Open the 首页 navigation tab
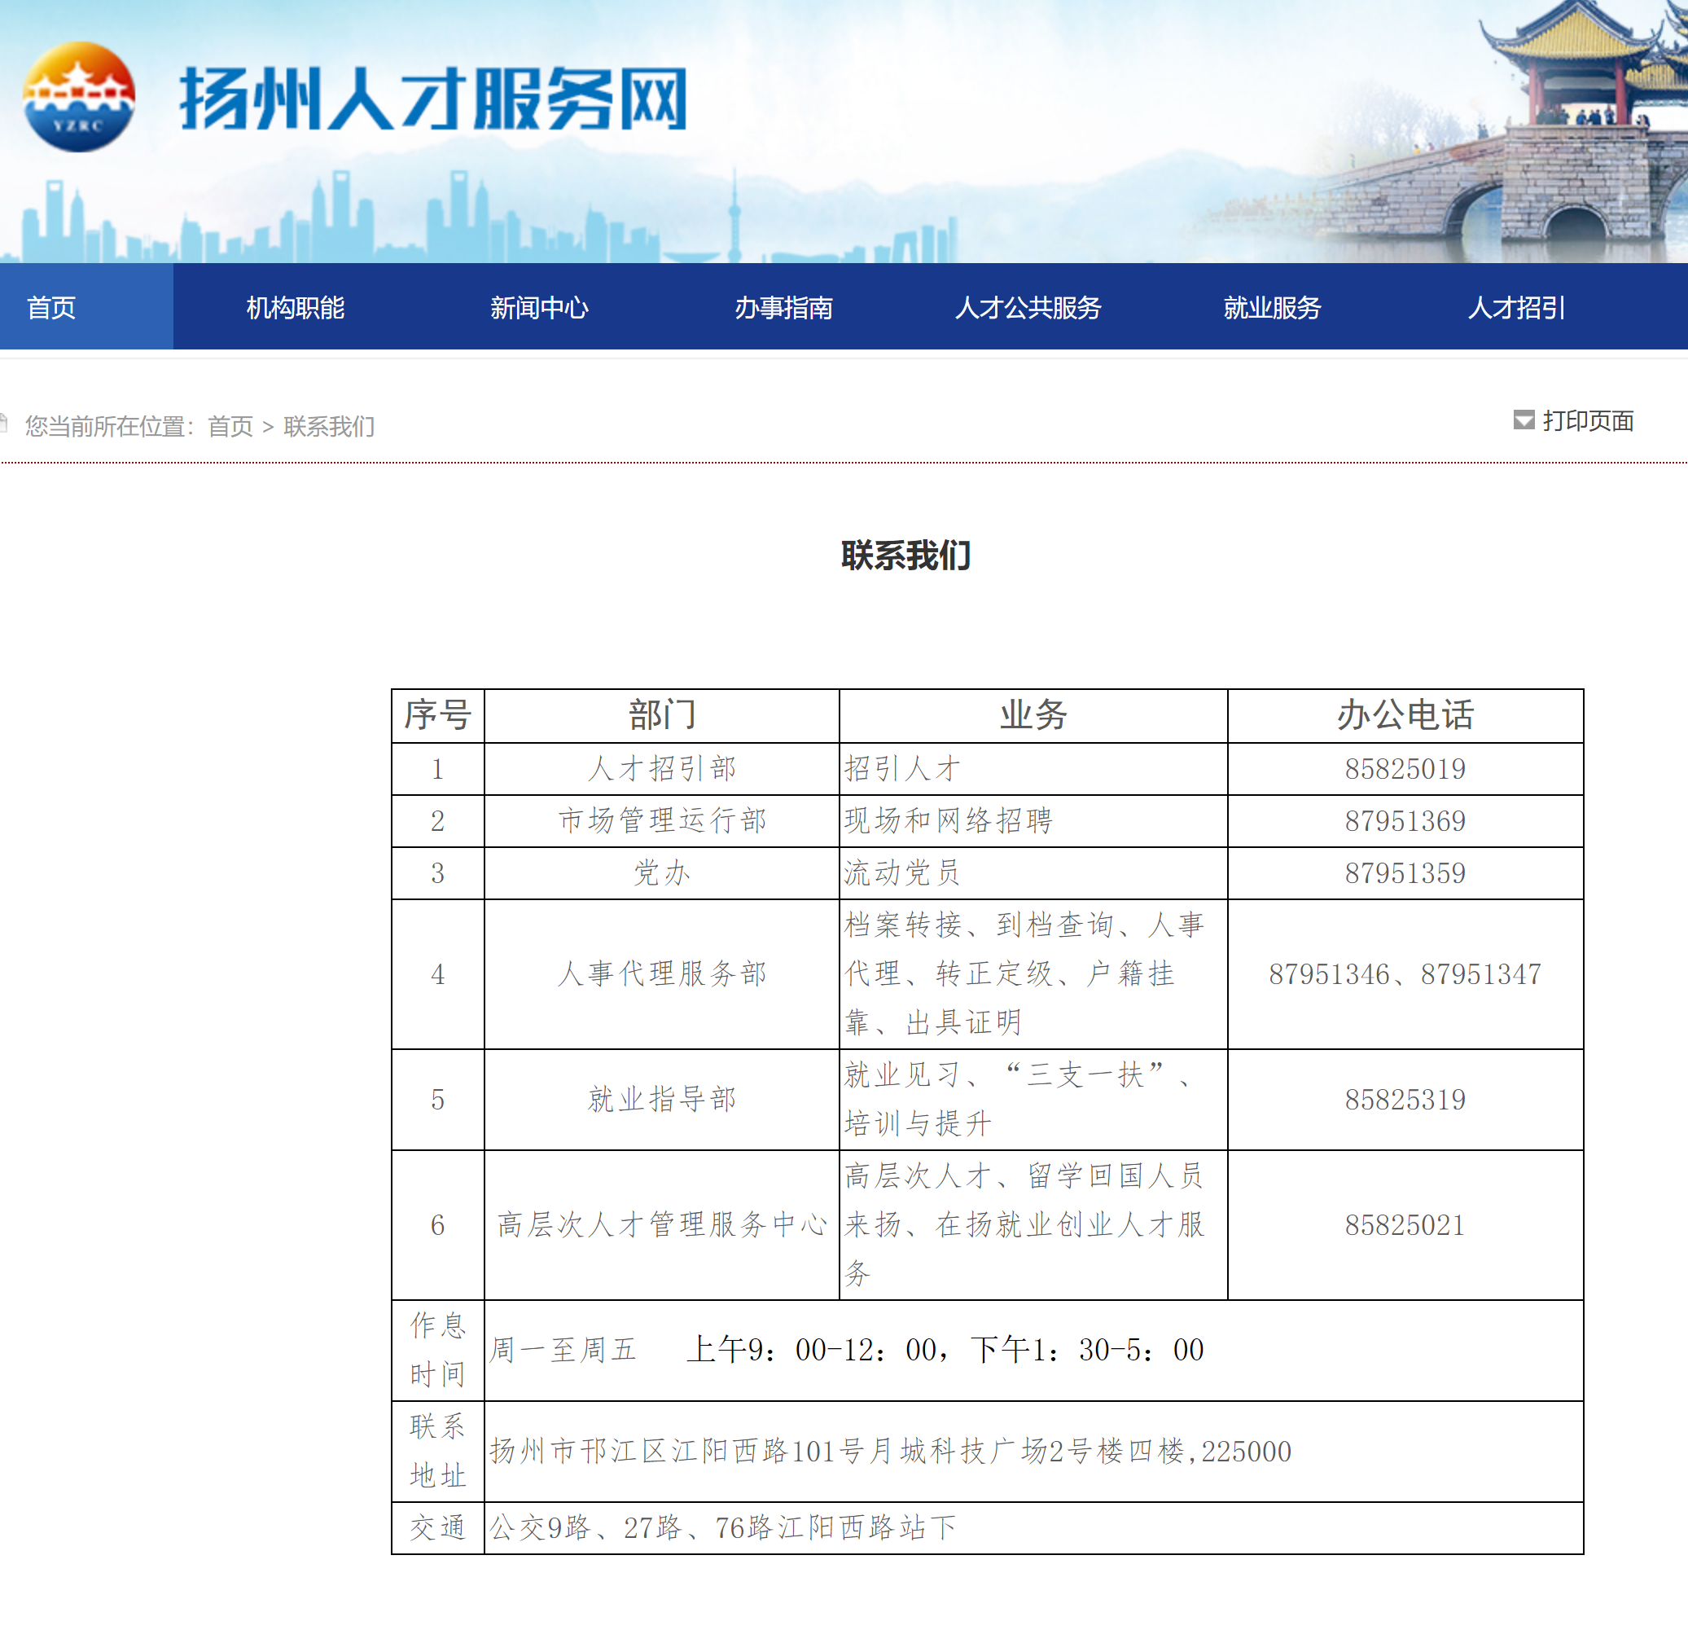1688x1630 pixels. pyautogui.click(x=51, y=308)
